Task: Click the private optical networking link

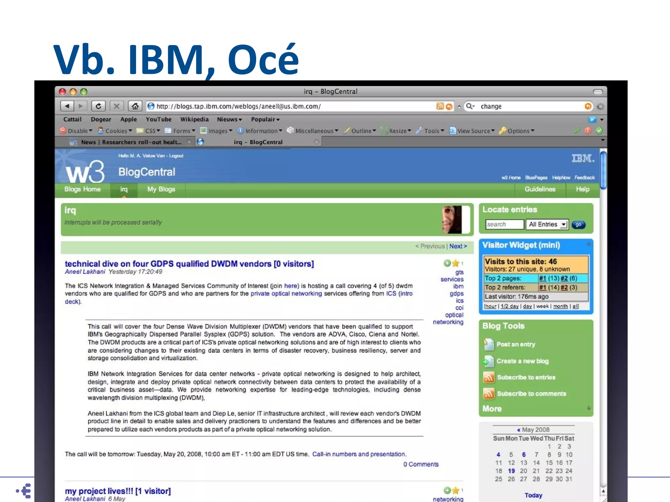Action: [286, 293]
